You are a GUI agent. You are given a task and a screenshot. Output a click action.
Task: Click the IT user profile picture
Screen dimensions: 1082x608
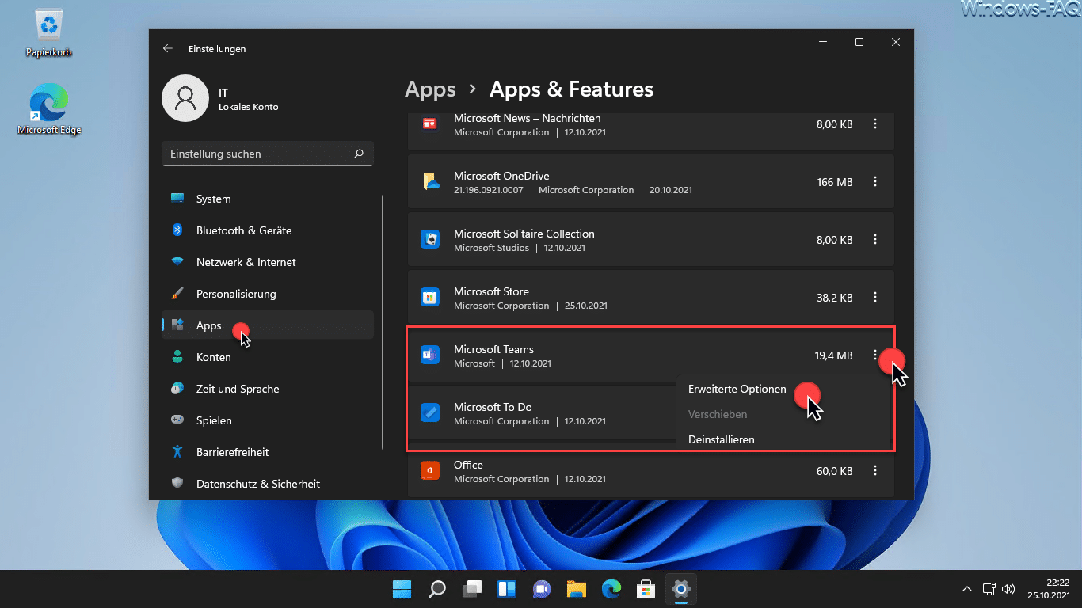pyautogui.click(x=185, y=98)
